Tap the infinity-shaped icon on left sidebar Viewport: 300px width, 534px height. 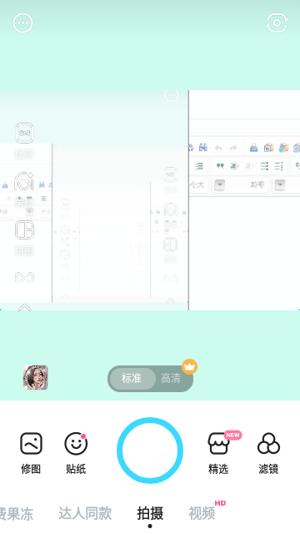tap(24, 278)
